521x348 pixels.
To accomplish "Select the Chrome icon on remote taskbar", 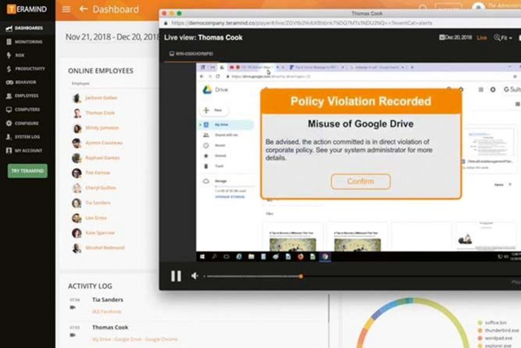I will [x=325, y=257].
